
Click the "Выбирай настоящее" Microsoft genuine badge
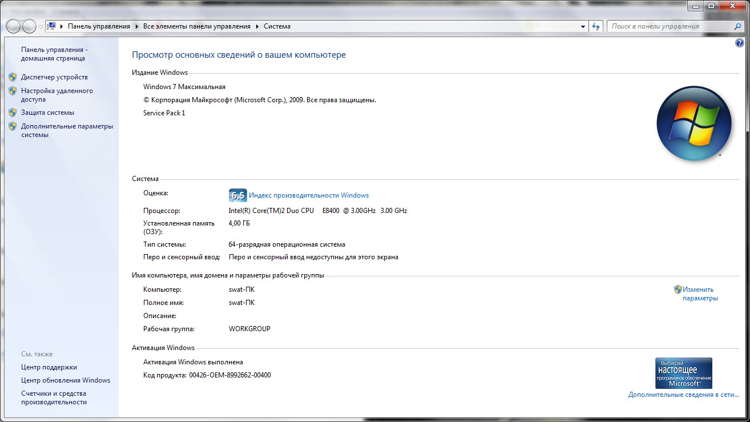[x=683, y=373]
